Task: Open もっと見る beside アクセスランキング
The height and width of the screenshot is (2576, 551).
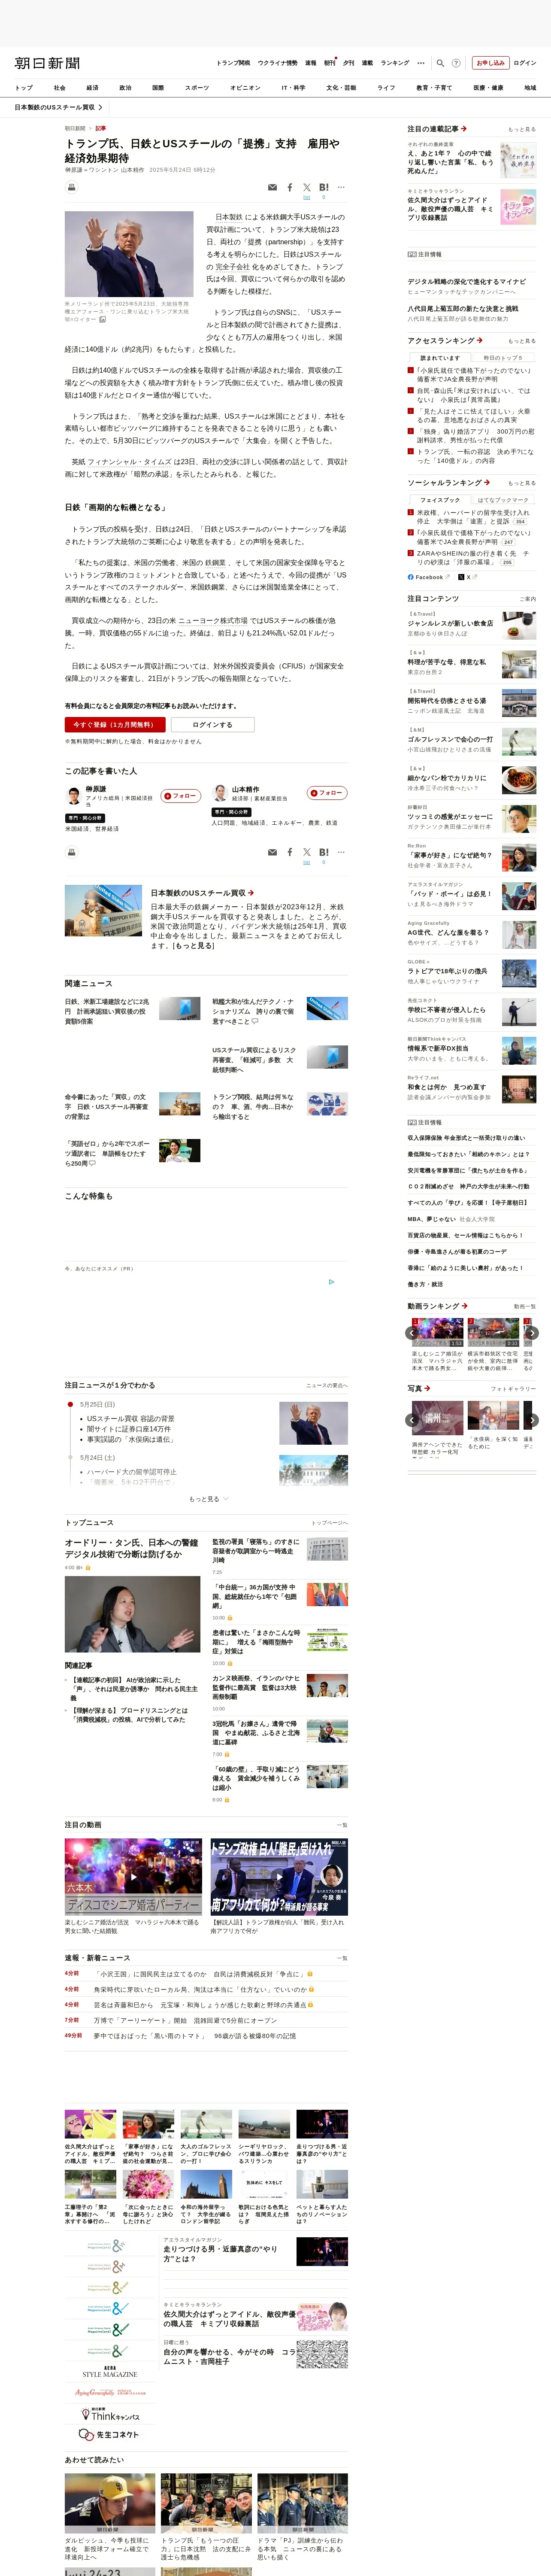Action: [x=521, y=341]
